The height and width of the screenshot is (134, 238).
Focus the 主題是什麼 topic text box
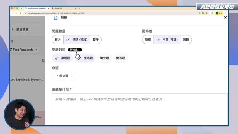pos(139,109)
